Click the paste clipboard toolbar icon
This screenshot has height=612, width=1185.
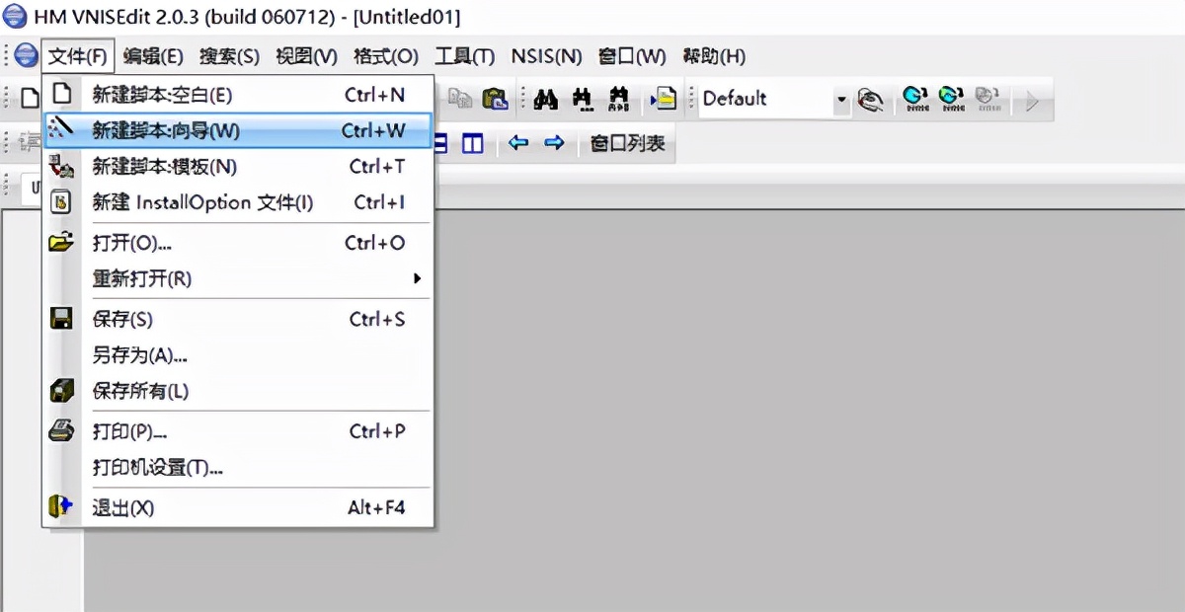(x=495, y=98)
